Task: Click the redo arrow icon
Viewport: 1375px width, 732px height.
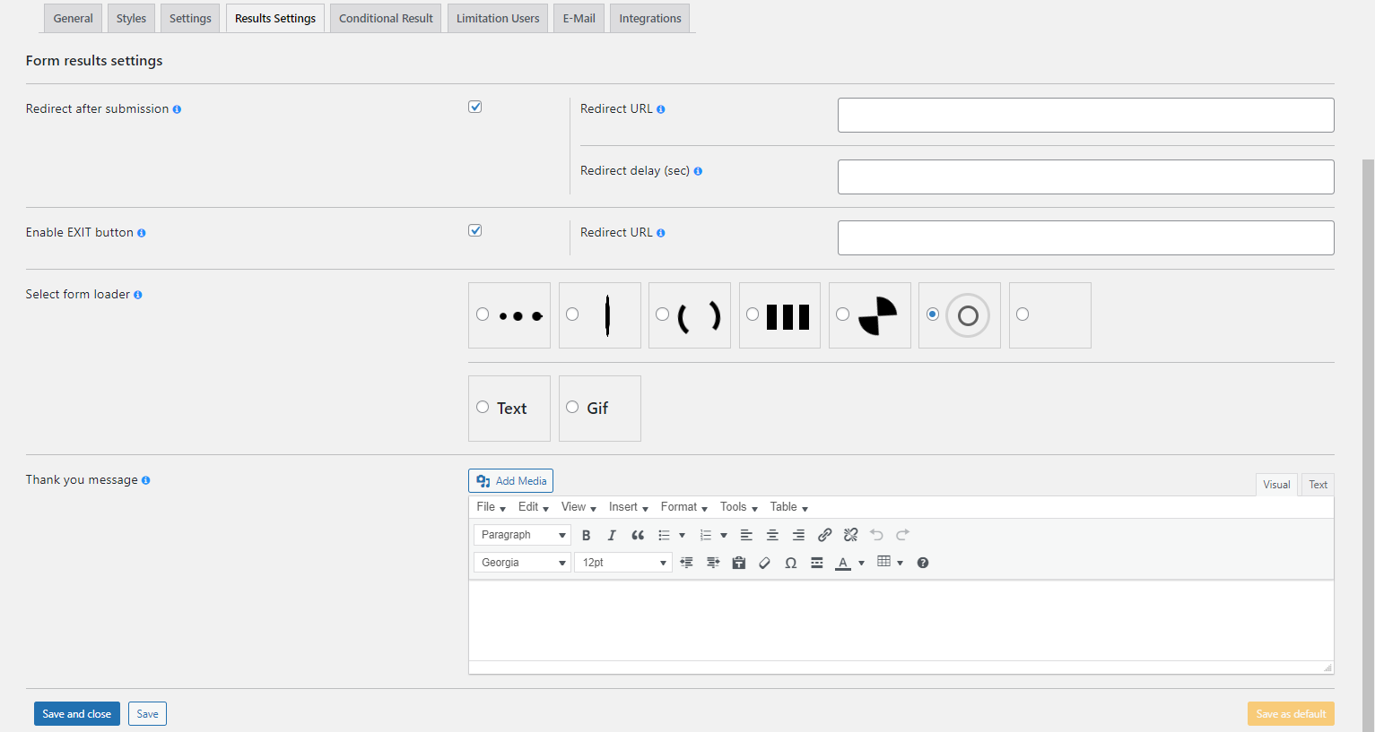Action: click(903, 535)
